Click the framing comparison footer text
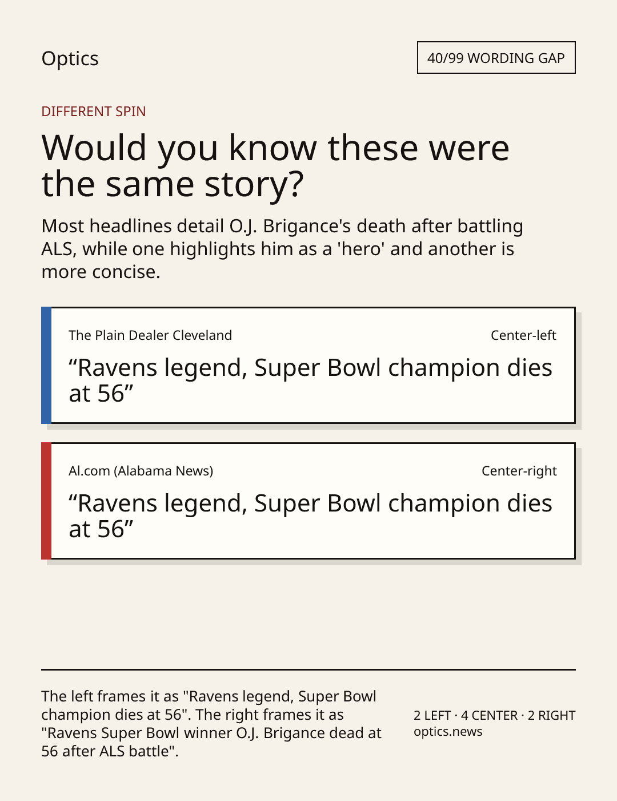617x801 pixels. 211,724
